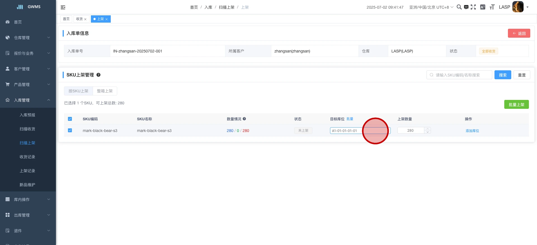This screenshot has height=245, width=537.
Task: Open the timezone 亚洲/中国/北京 dropdown
Action: (431, 7)
